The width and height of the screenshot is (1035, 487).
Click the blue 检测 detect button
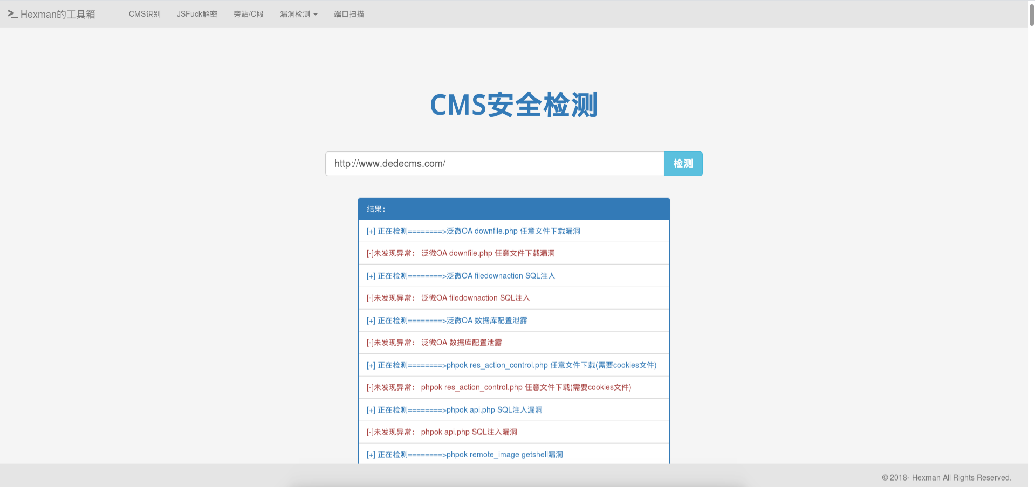682,163
